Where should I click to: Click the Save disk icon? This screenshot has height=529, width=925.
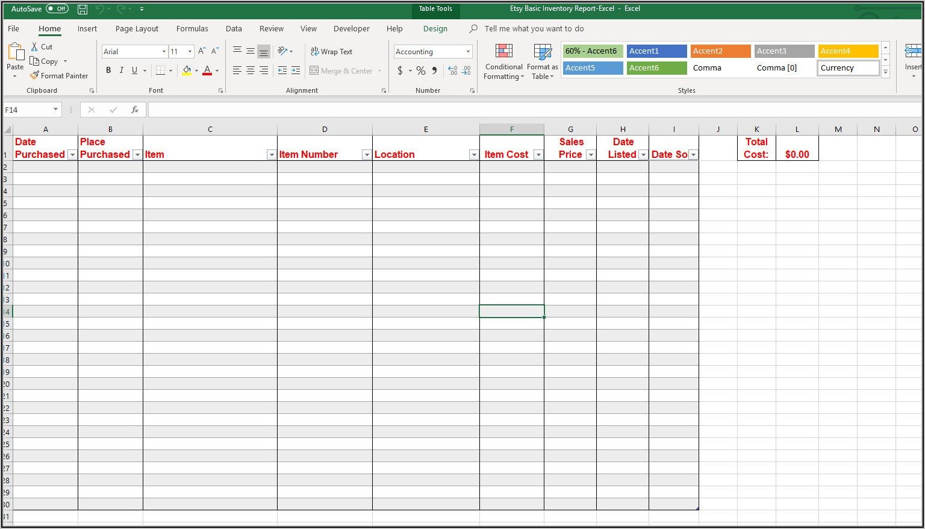coord(83,9)
